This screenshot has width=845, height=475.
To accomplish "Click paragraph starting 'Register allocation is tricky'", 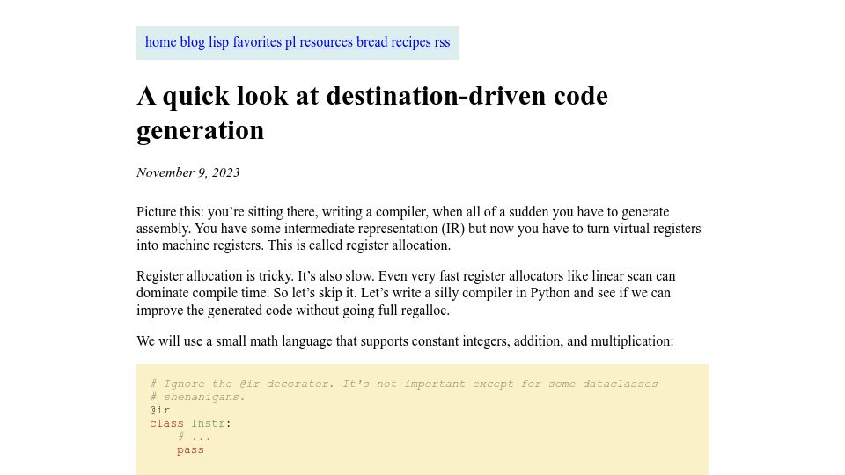I will point(406,293).
